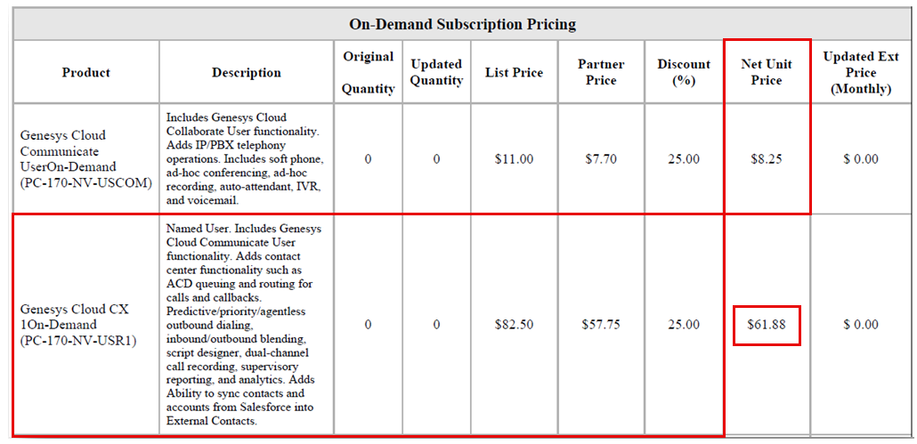Image resolution: width=917 pixels, height=444 pixels.
Task: Select the List Price column header
Action: click(514, 72)
